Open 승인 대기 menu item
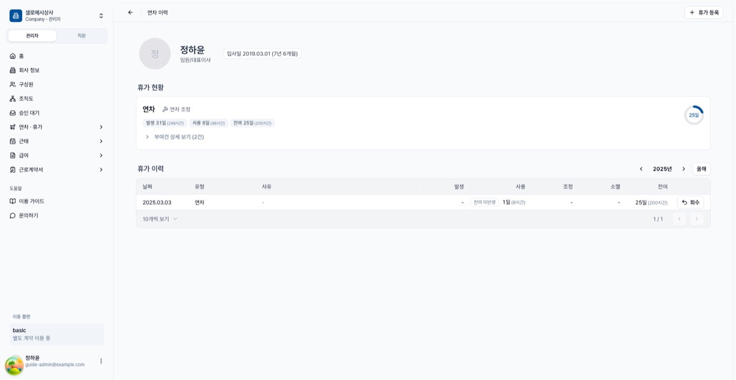 pos(57,112)
